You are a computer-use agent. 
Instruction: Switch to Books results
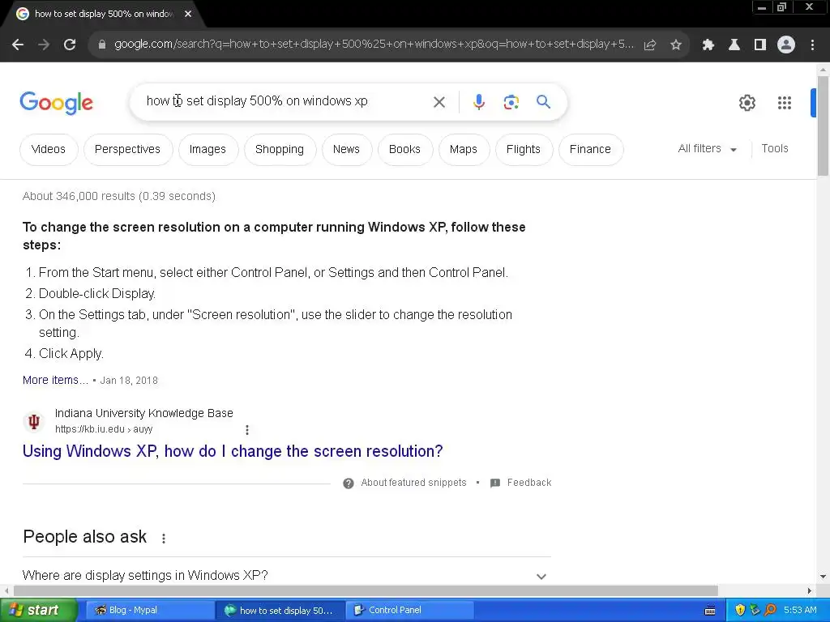coord(404,150)
